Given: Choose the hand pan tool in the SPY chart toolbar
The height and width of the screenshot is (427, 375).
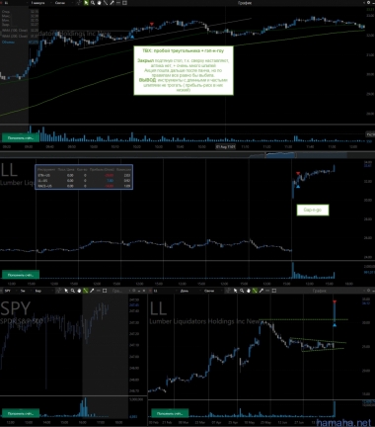Looking at the screenshot, I should pyautogui.click(x=79, y=291).
